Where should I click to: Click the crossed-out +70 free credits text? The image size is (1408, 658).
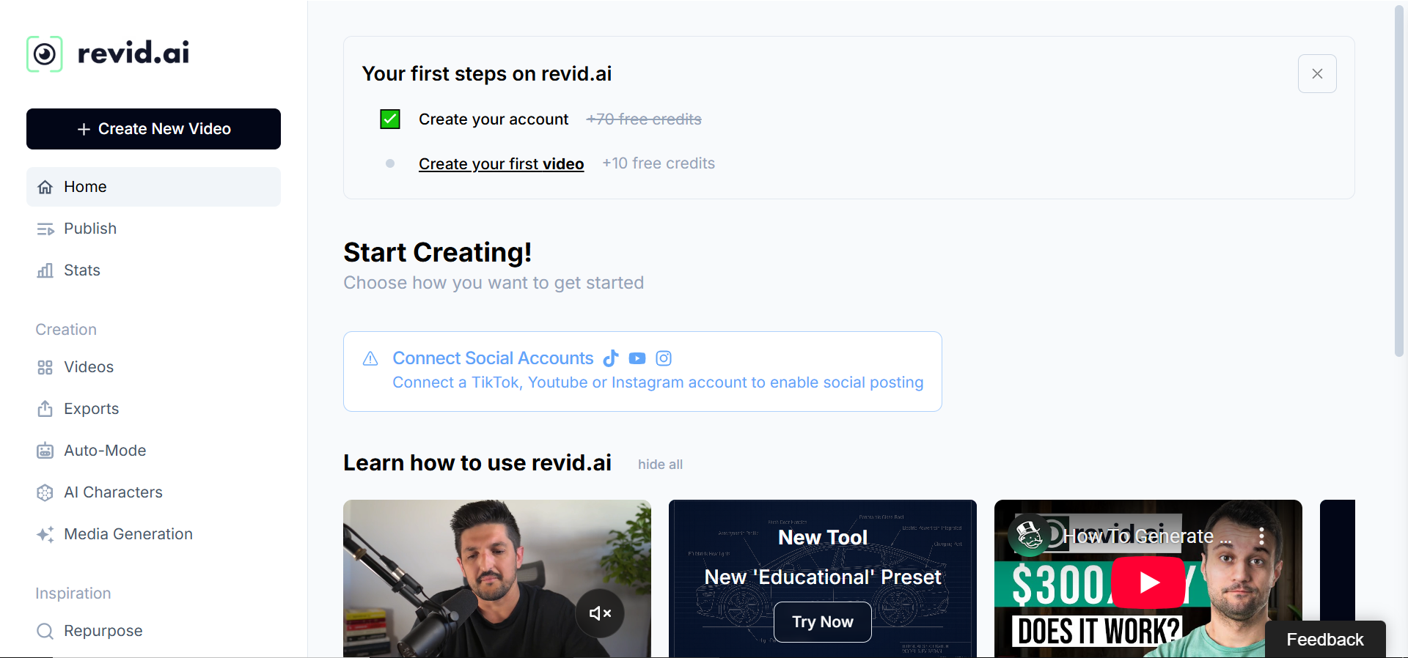[644, 119]
